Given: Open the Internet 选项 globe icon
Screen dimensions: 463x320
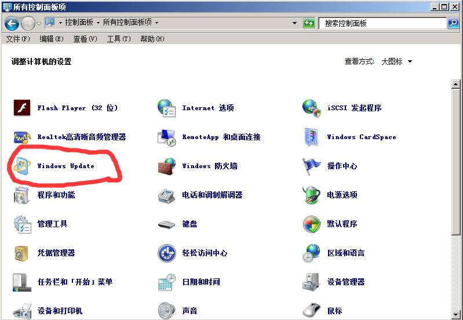Looking at the screenshot, I should (x=166, y=108).
